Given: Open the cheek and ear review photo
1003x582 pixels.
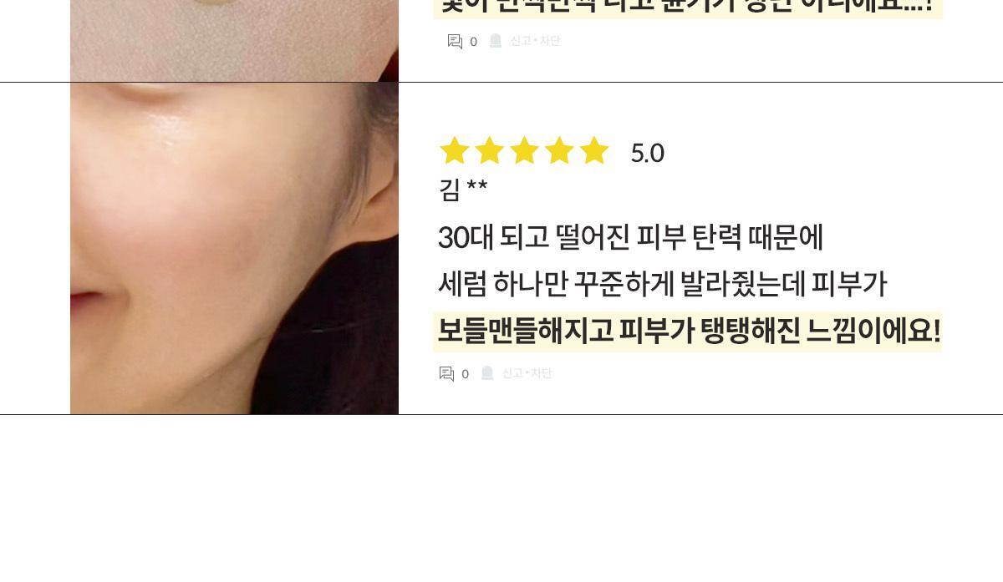Looking at the screenshot, I should pos(234,249).
